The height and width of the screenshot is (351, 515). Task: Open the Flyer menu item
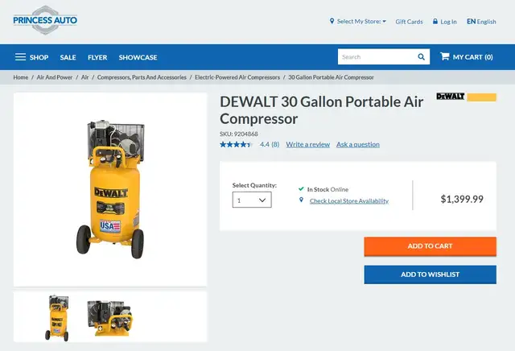pyautogui.click(x=97, y=57)
